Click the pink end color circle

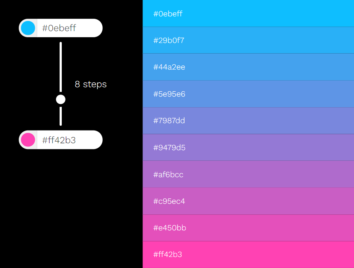pos(28,140)
